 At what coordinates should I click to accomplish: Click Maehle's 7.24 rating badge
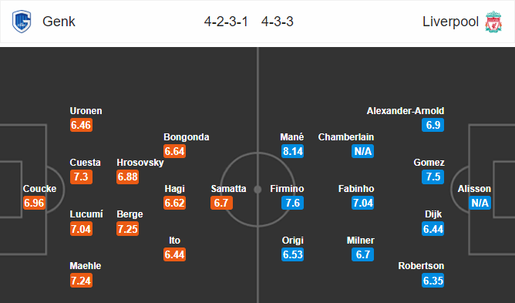click(x=81, y=281)
